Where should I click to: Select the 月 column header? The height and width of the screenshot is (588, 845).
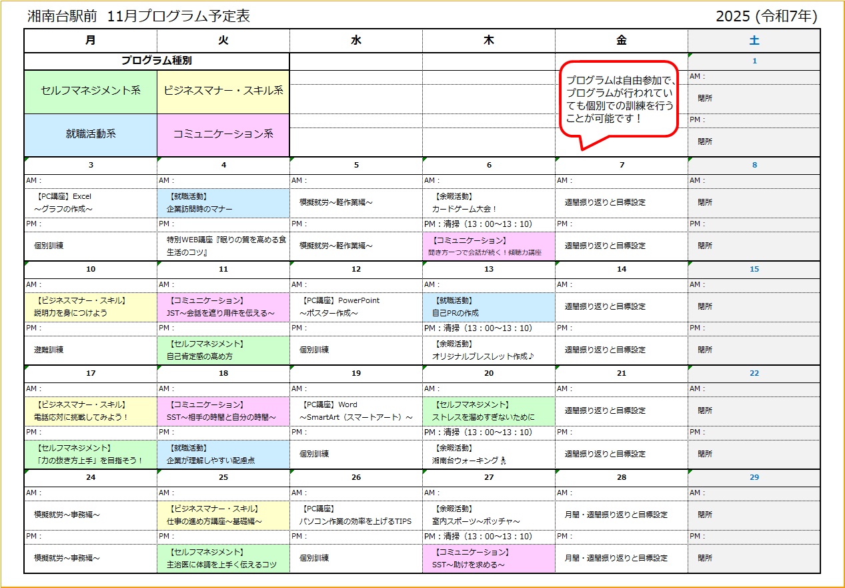[x=91, y=41]
